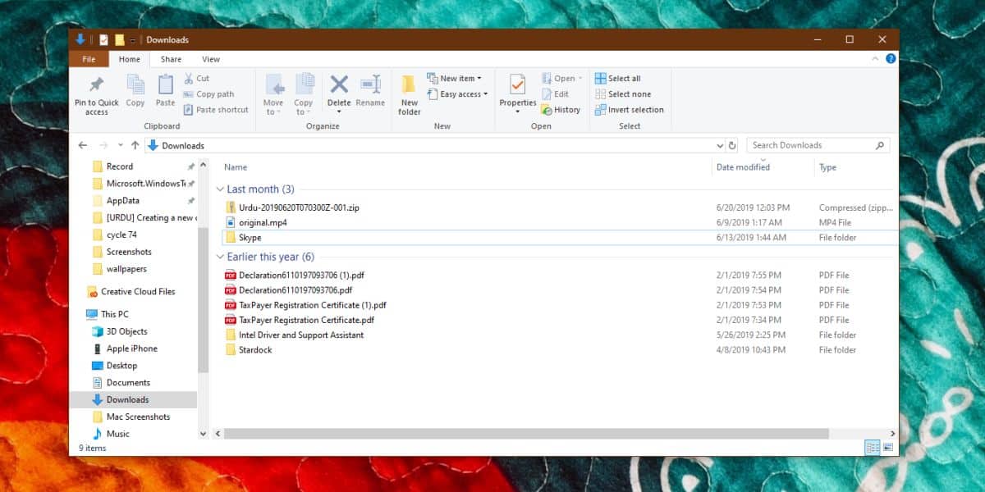Click the Rename ribbon icon
This screenshot has width=985, height=492.
pos(370,84)
